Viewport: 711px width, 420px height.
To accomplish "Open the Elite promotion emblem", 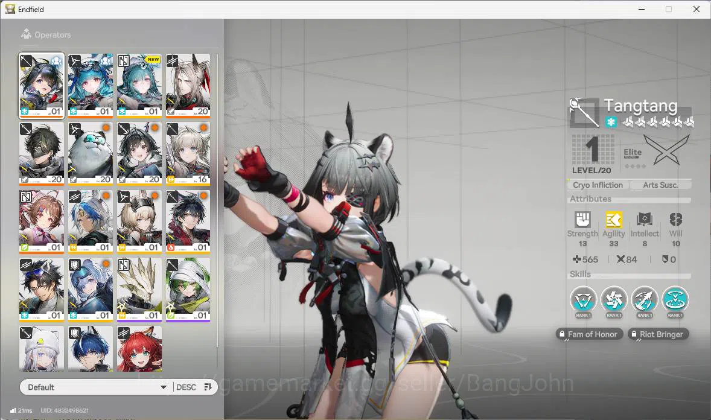I will click(666, 150).
